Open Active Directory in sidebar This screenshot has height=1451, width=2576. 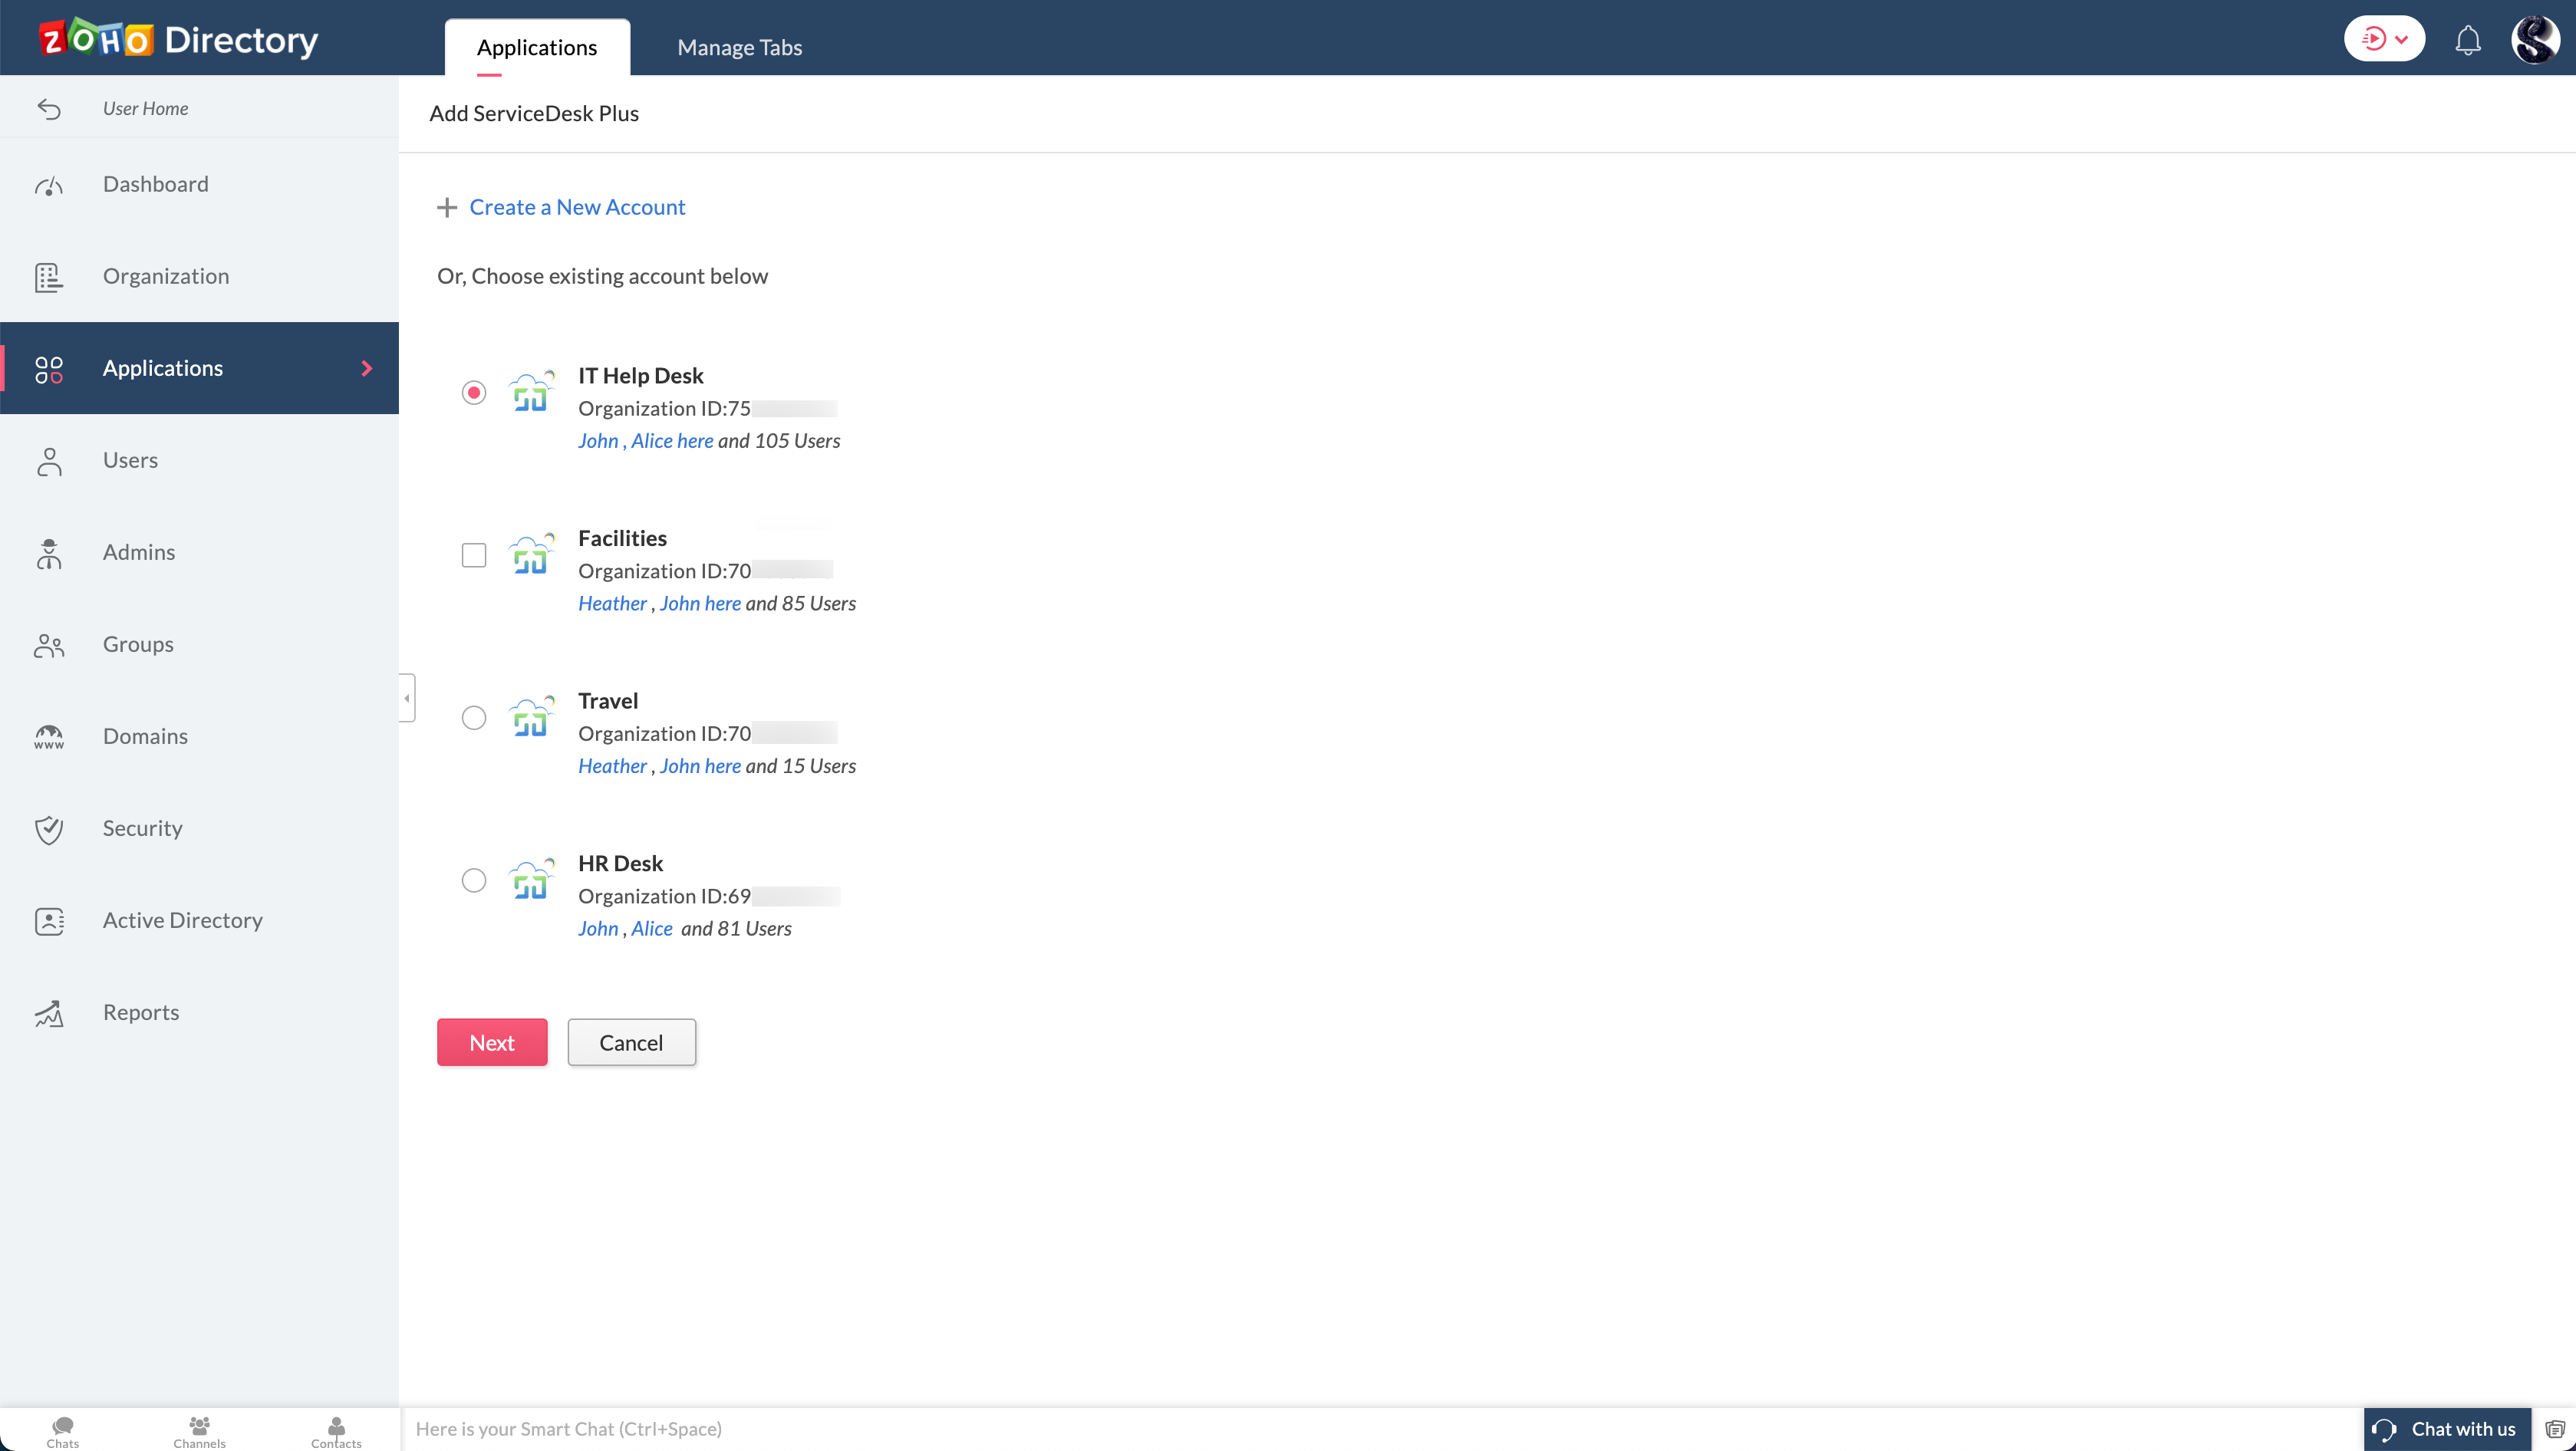[x=183, y=920]
